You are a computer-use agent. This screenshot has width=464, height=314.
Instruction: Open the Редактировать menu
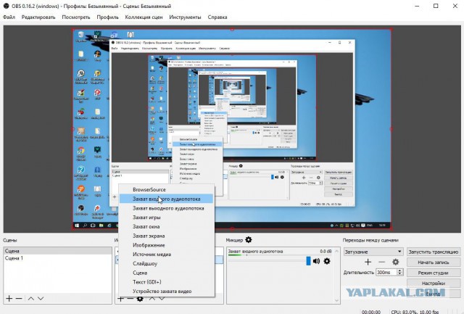(x=38, y=17)
